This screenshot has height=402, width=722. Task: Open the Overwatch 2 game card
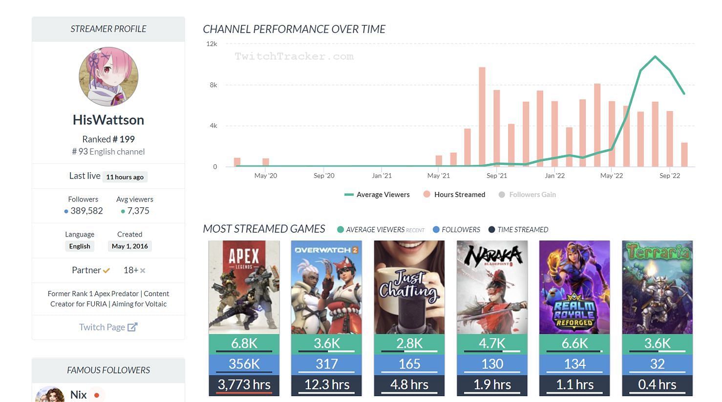point(327,287)
